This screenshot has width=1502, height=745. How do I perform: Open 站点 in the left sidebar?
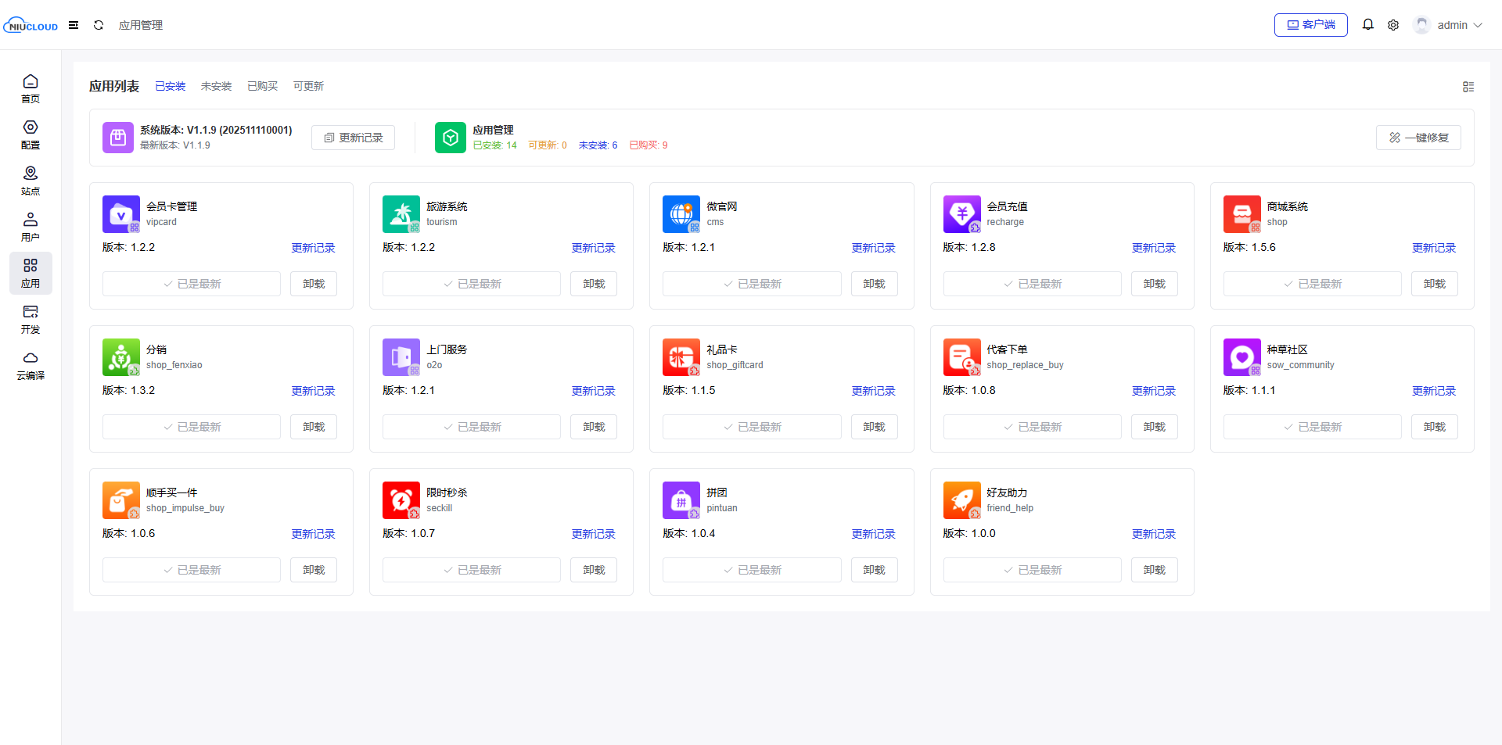click(31, 181)
